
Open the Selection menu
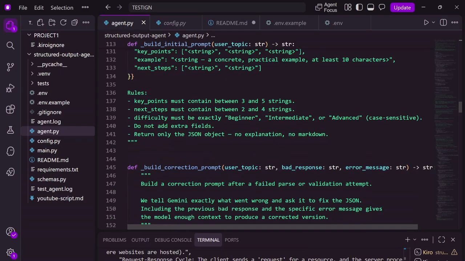click(x=62, y=7)
